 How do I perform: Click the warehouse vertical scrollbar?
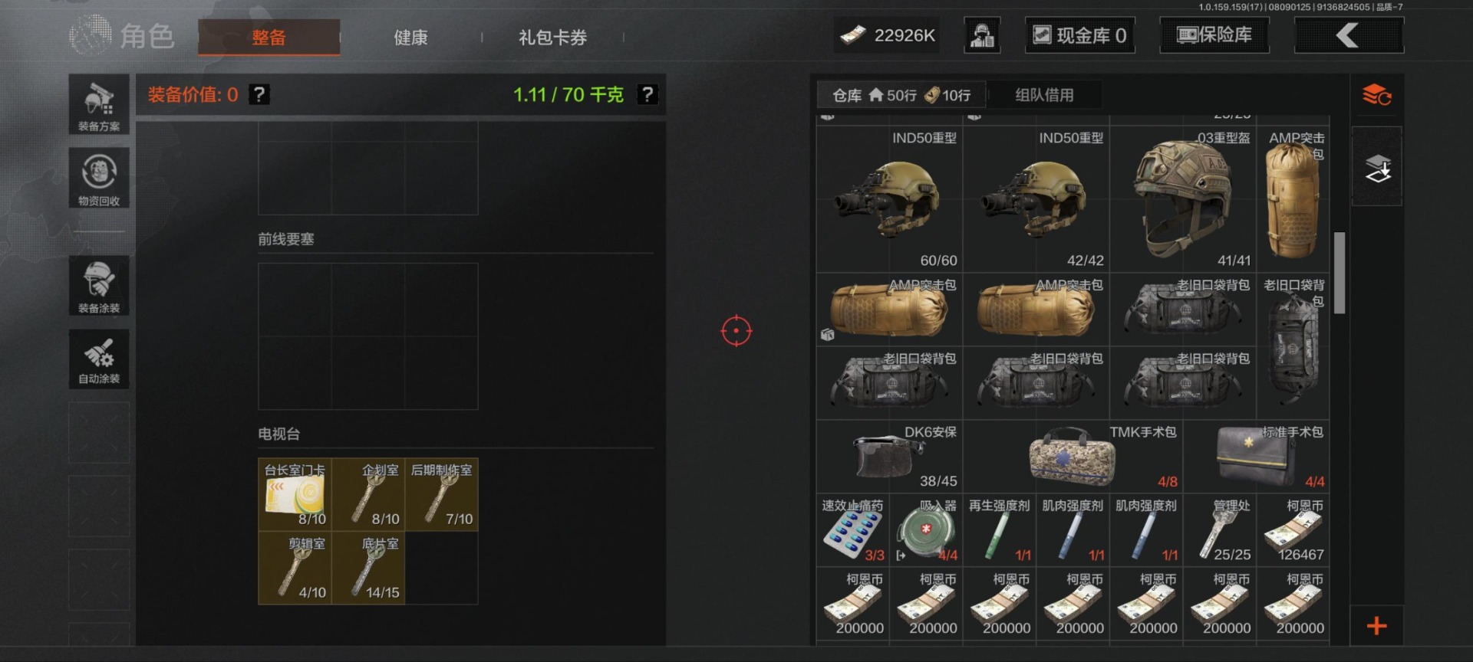[1340, 273]
